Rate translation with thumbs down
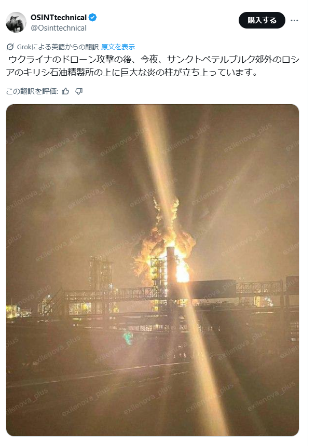The image size is (316, 446). [x=79, y=91]
